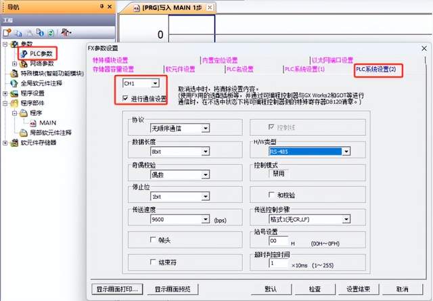
Task: Enable the 帧头 checkbox
Action: pyautogui.click(x=152, y=240)
